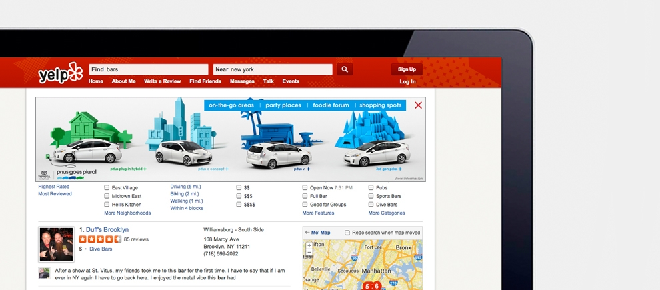Image resolution: width=660 pixels, height=290 pixels.
Task: Expand More Neighborhoods
Action: pos(127,213)
